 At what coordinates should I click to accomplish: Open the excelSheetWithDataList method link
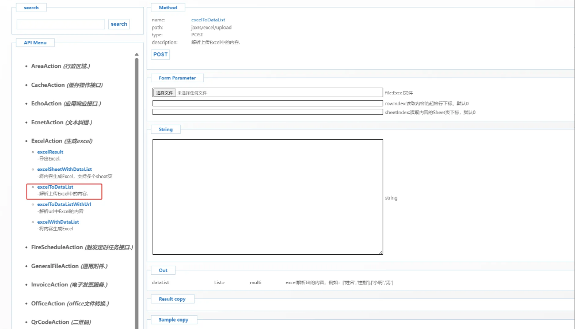64,169
